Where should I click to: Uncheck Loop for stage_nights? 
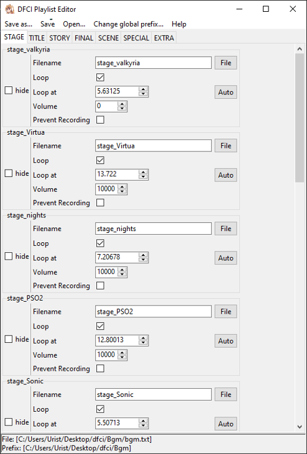pos(100,243)
